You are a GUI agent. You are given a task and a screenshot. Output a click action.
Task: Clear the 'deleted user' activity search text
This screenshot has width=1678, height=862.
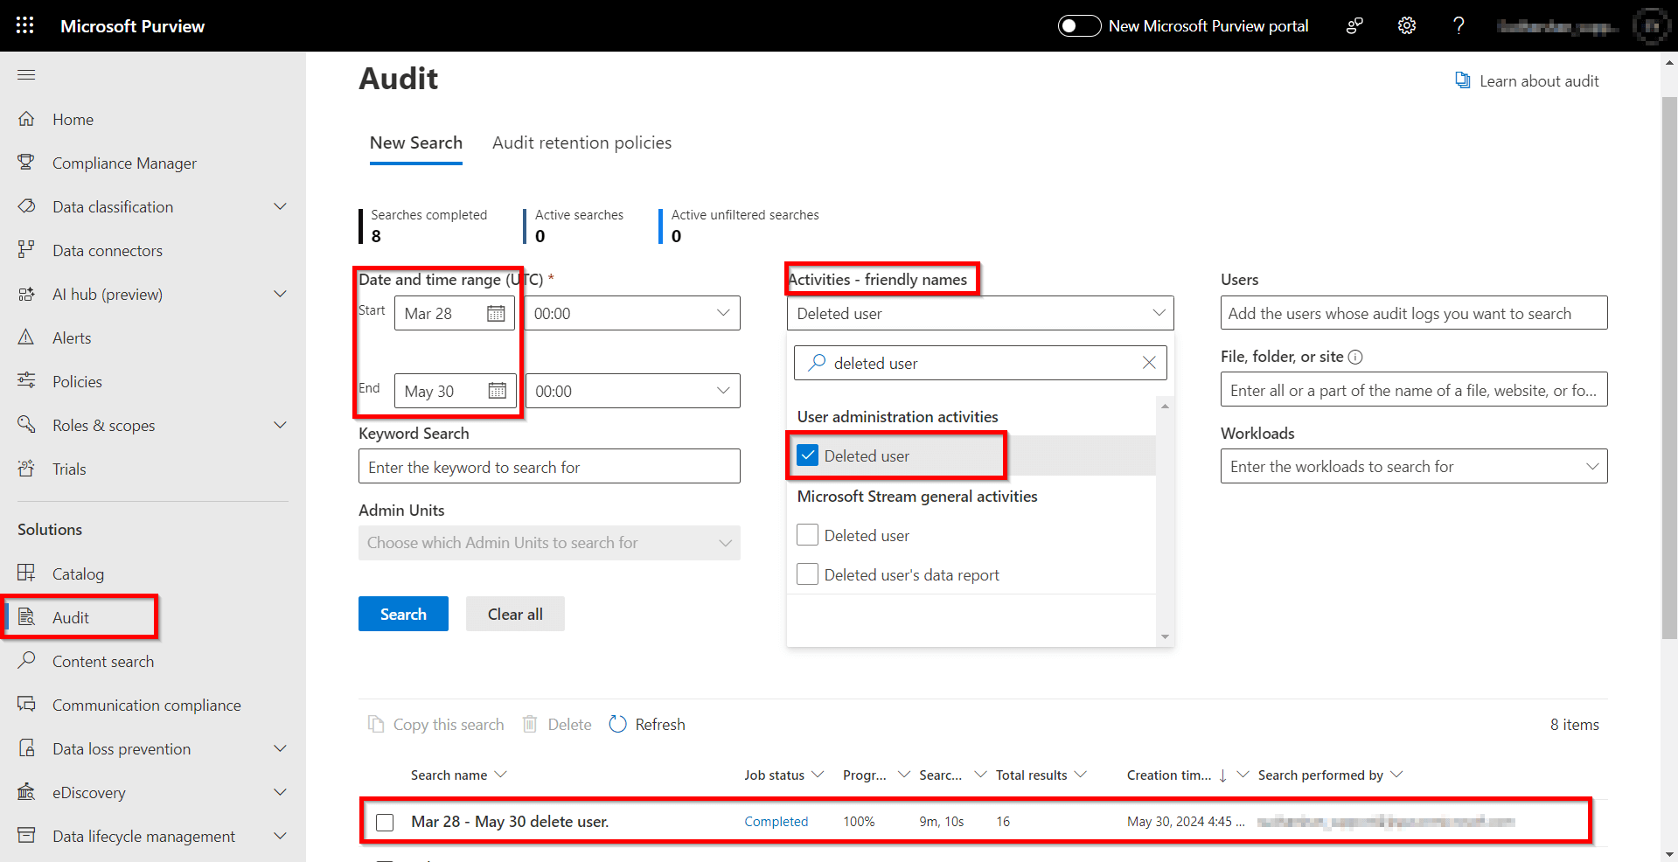click(x=1149, y=363)
